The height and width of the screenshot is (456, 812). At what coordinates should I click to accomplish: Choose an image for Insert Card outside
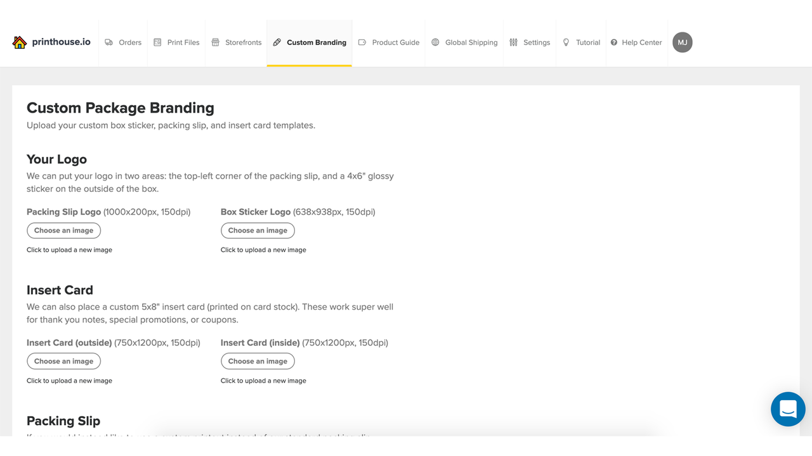click(63, 361)
